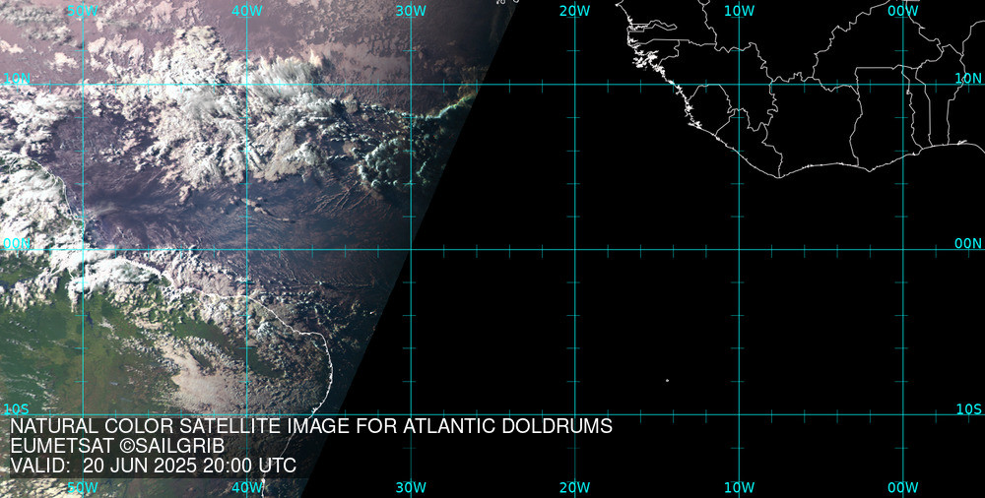985x498 pixels.
Task: Select the 50W label along bottom edge
Action: (83, 487)
